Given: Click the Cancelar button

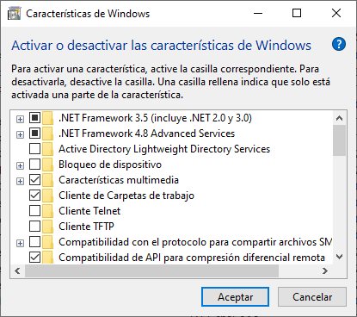Looking at the screenshot, I should pos(312,297).
